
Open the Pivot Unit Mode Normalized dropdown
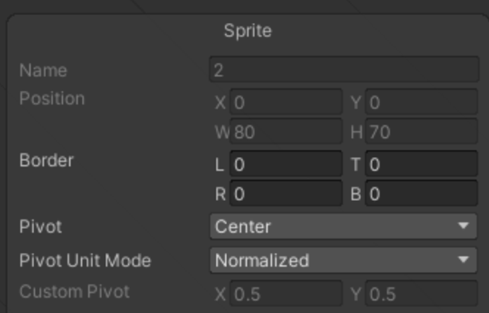(343, 260)
